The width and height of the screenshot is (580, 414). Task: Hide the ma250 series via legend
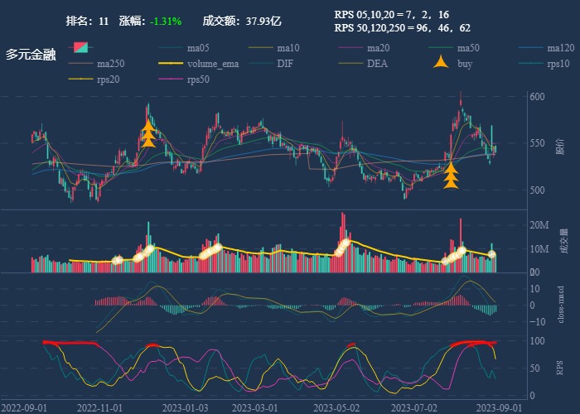(96, 64)
